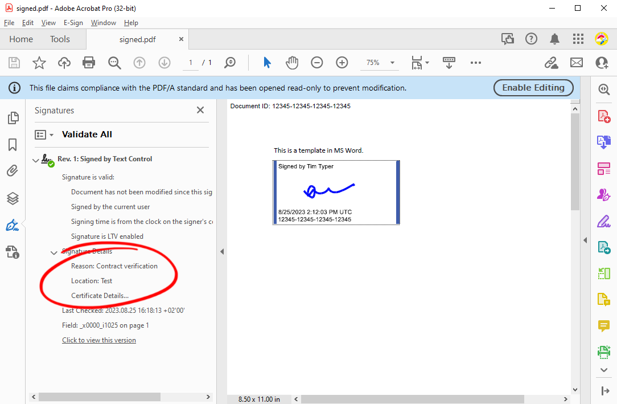Collapse right tools pane arrow
The width and height of the screenshot is (617, 404).
585,240
